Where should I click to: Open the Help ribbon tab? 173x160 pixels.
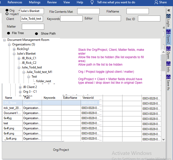coord(80,2)
